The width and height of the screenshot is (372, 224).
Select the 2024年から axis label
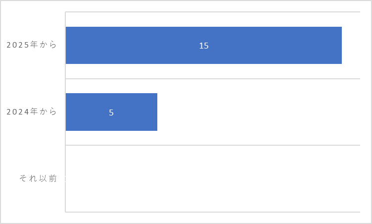click(31, 112)
